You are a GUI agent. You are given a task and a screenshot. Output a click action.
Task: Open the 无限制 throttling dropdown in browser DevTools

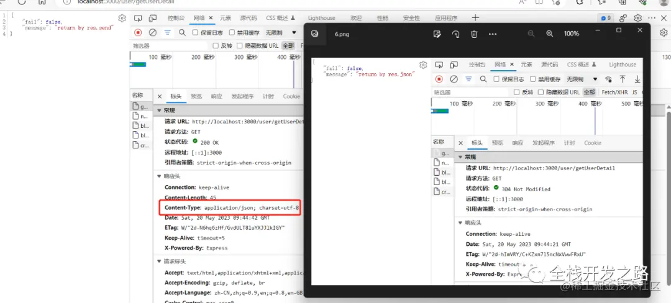click(280, 32)
